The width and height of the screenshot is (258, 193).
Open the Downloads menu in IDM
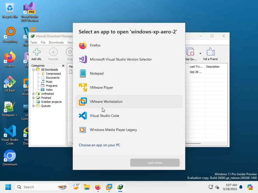[56, 42]
